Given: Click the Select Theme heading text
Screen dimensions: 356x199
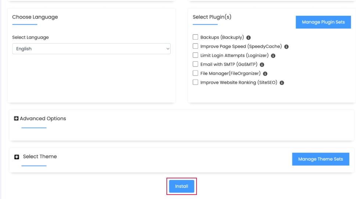Looking at the screenshot, I should (40, 156).
